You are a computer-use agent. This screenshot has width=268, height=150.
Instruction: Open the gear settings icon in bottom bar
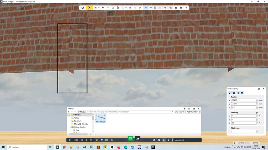click(x=159, y=140)
